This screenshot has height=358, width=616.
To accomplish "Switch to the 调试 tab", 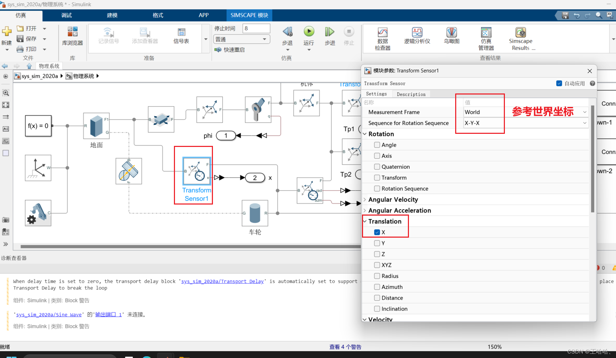I will (x=67, y=16).
